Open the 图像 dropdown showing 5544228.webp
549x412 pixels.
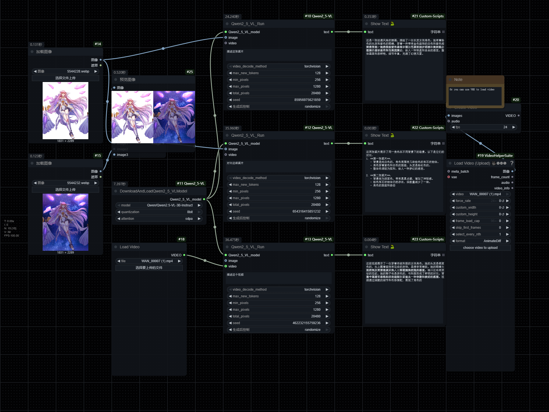click(65, 71)
